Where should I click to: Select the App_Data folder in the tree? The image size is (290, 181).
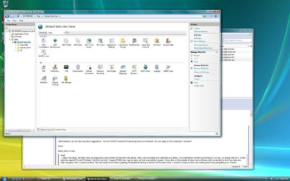coord(24,45)
